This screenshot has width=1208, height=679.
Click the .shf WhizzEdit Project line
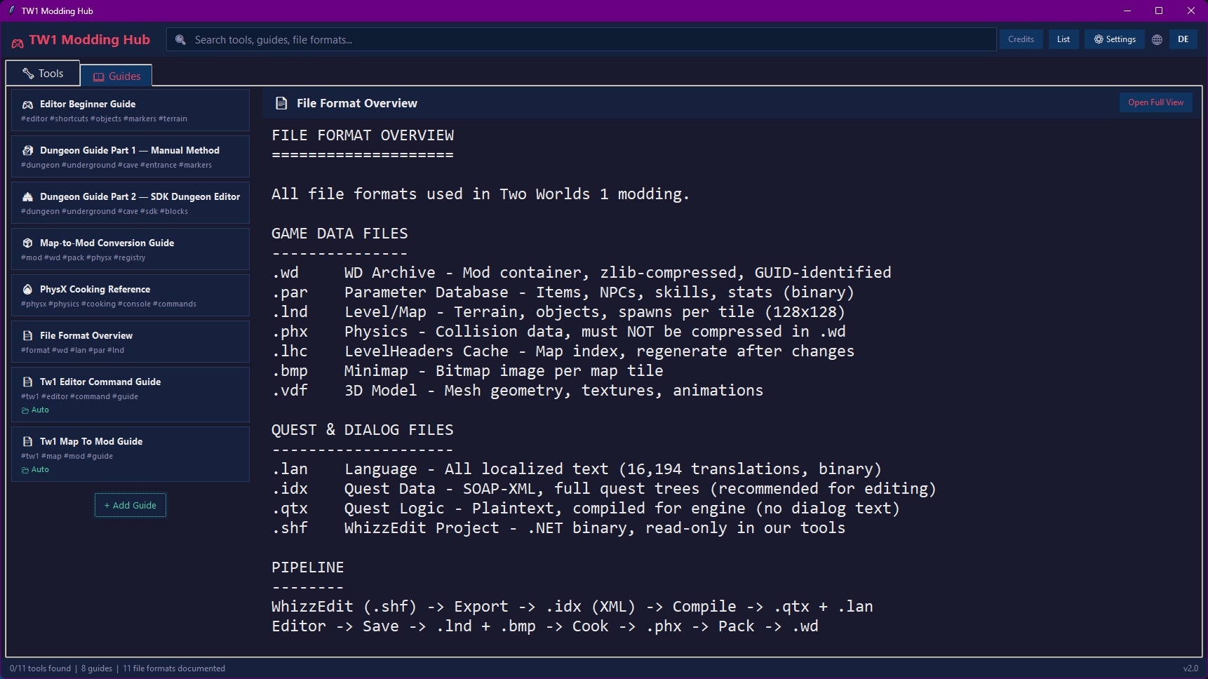[x=558, y=528]
